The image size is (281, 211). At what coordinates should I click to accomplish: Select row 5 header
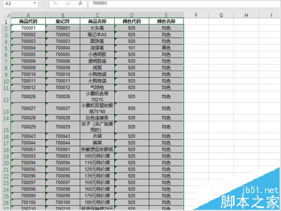[6, 48]
